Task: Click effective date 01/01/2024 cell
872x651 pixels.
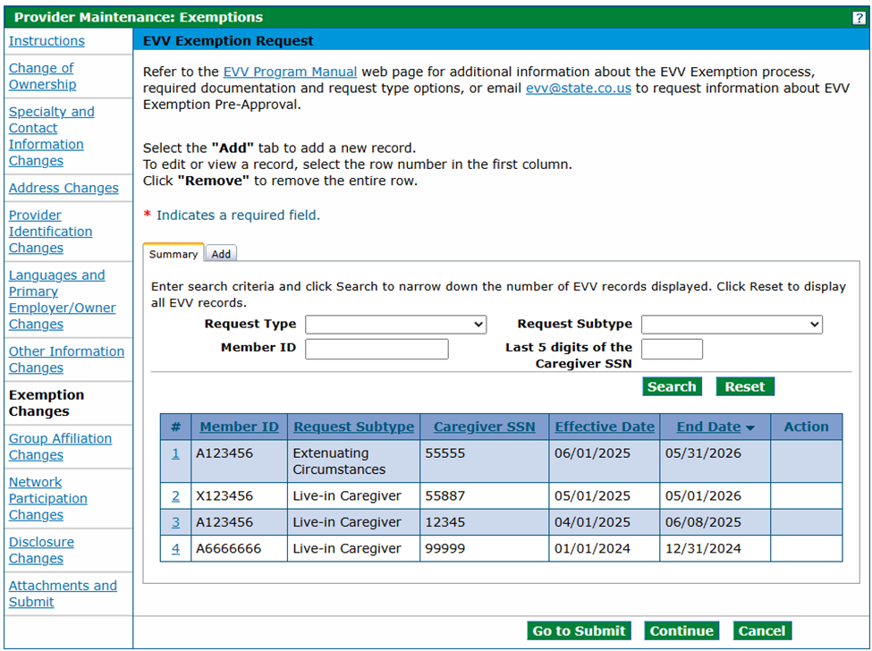Action: pos(605,549)
